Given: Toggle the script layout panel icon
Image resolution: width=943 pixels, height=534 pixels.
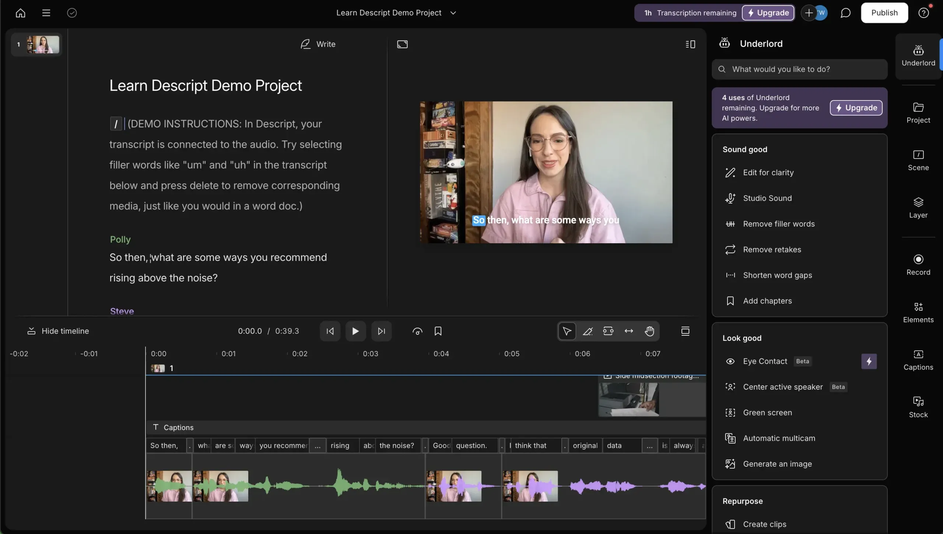Looking at the screenshot, I should coord(690,44).
